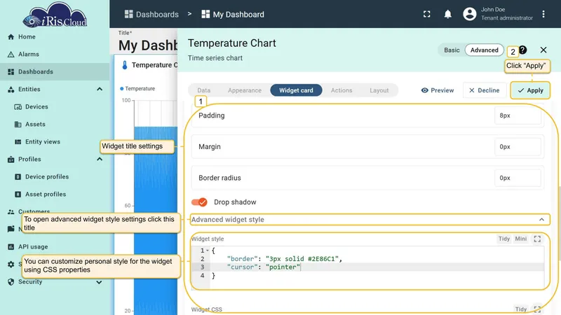Apply the widget changes
The image size is (561, 315).
pos(530,90)
